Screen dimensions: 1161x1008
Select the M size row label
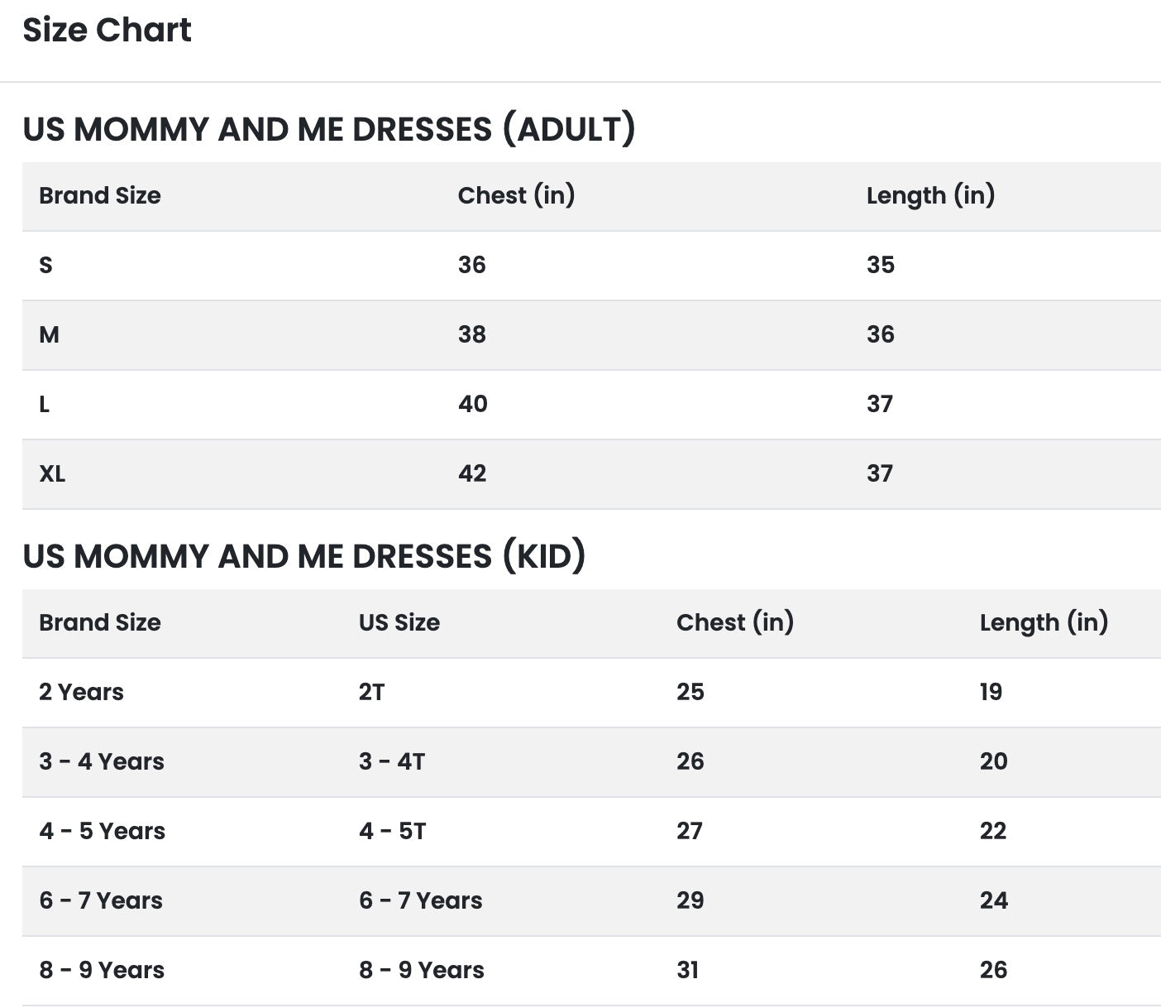coord(49,334)
